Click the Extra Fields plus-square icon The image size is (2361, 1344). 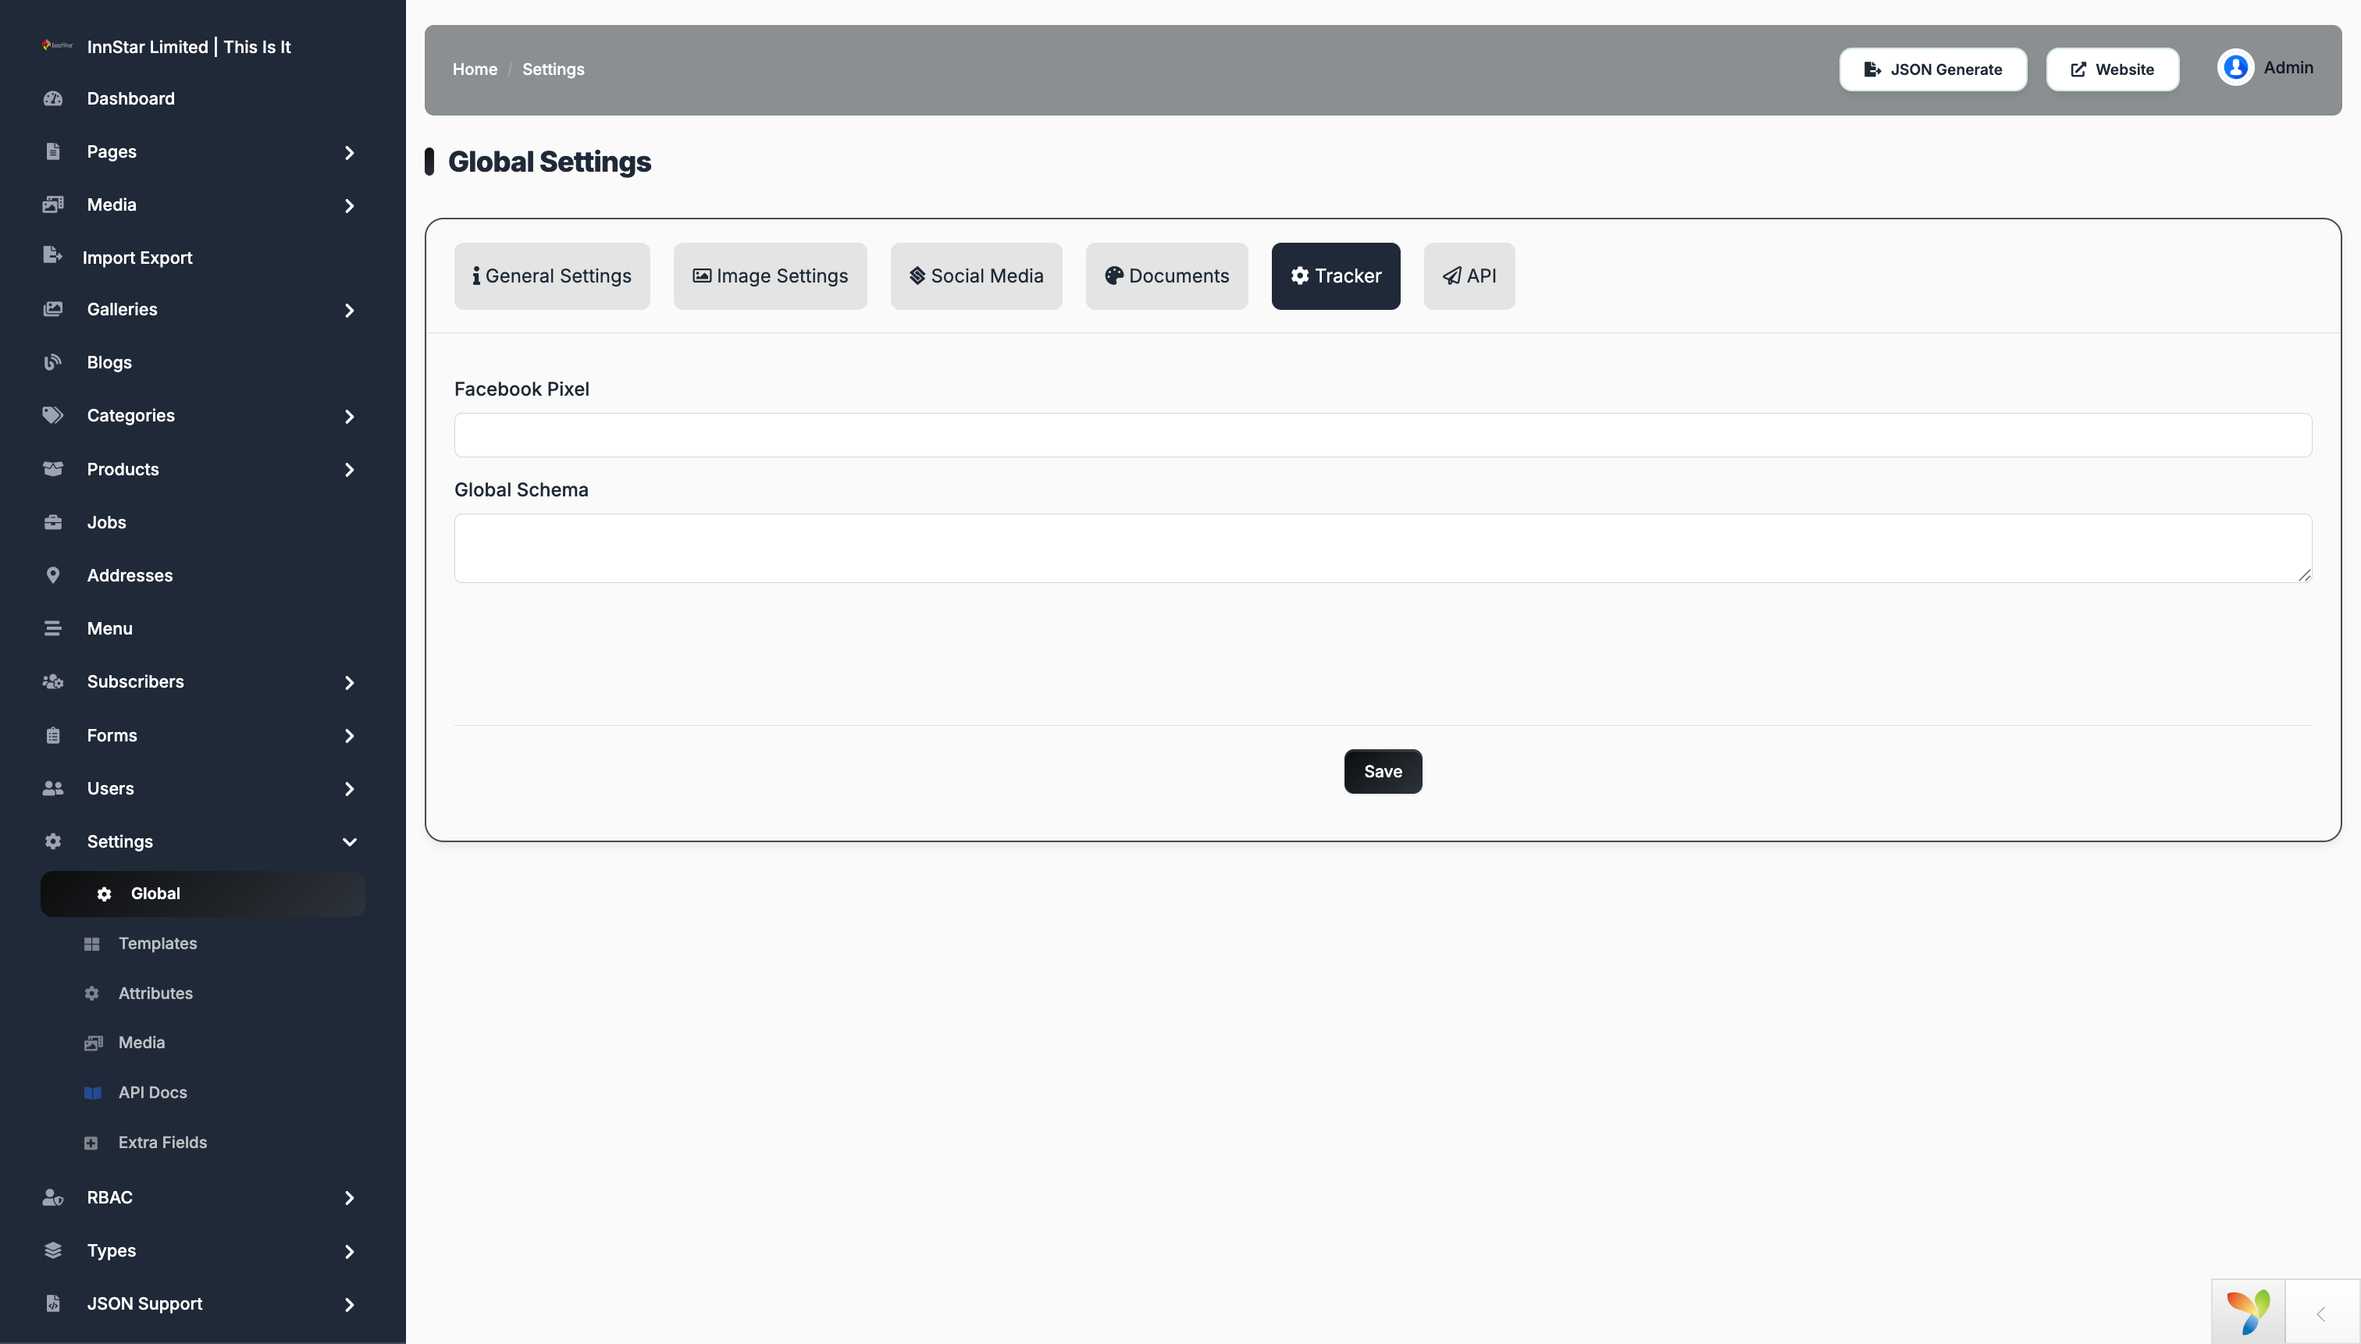[x=91, y=1143]
